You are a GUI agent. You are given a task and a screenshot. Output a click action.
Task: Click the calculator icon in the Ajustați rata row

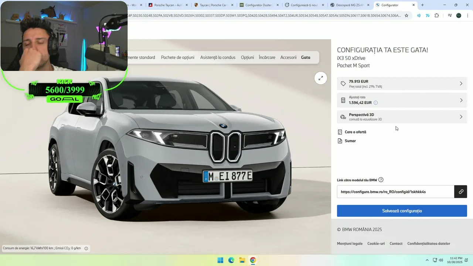pos(343,100)
